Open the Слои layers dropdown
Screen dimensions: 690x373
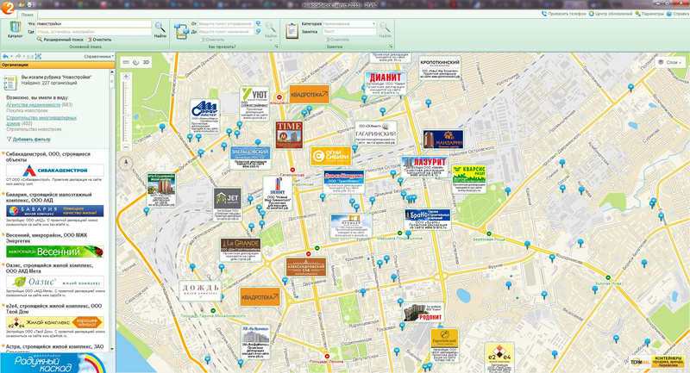point(671,62)
